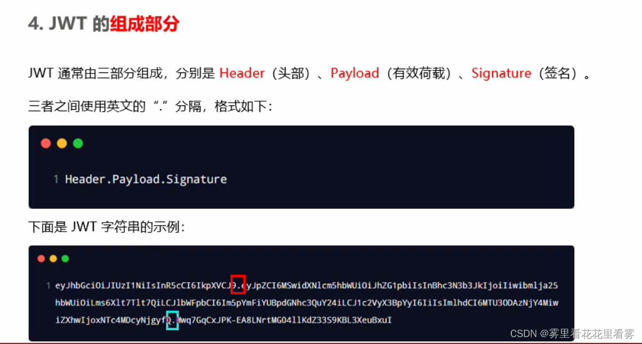The width and height of the screenshot is (642, 344).
Task: Click the green dot in first code block
Action: tap(78, 143)
